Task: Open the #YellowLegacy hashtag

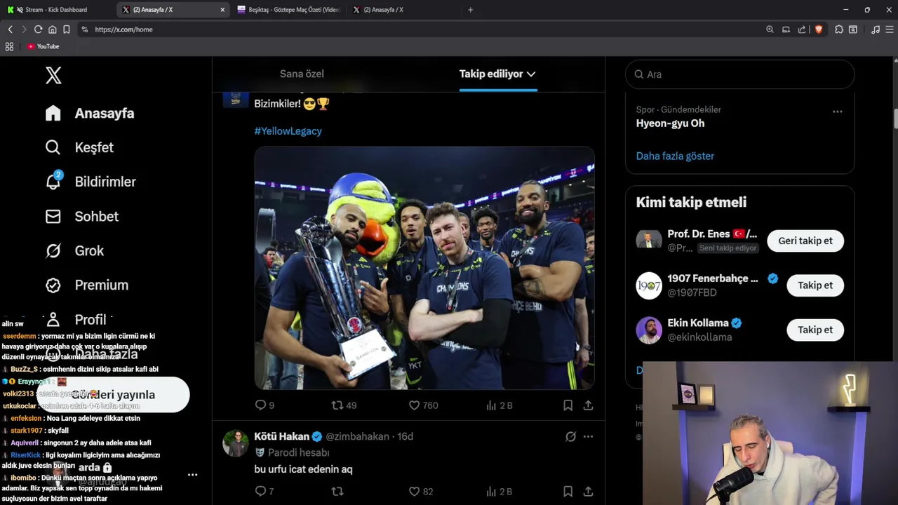Action: pos(288,131)
